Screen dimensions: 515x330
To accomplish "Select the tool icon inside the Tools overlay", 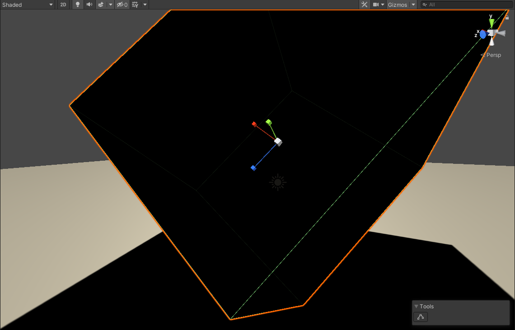I will click(x=421, y=317).
